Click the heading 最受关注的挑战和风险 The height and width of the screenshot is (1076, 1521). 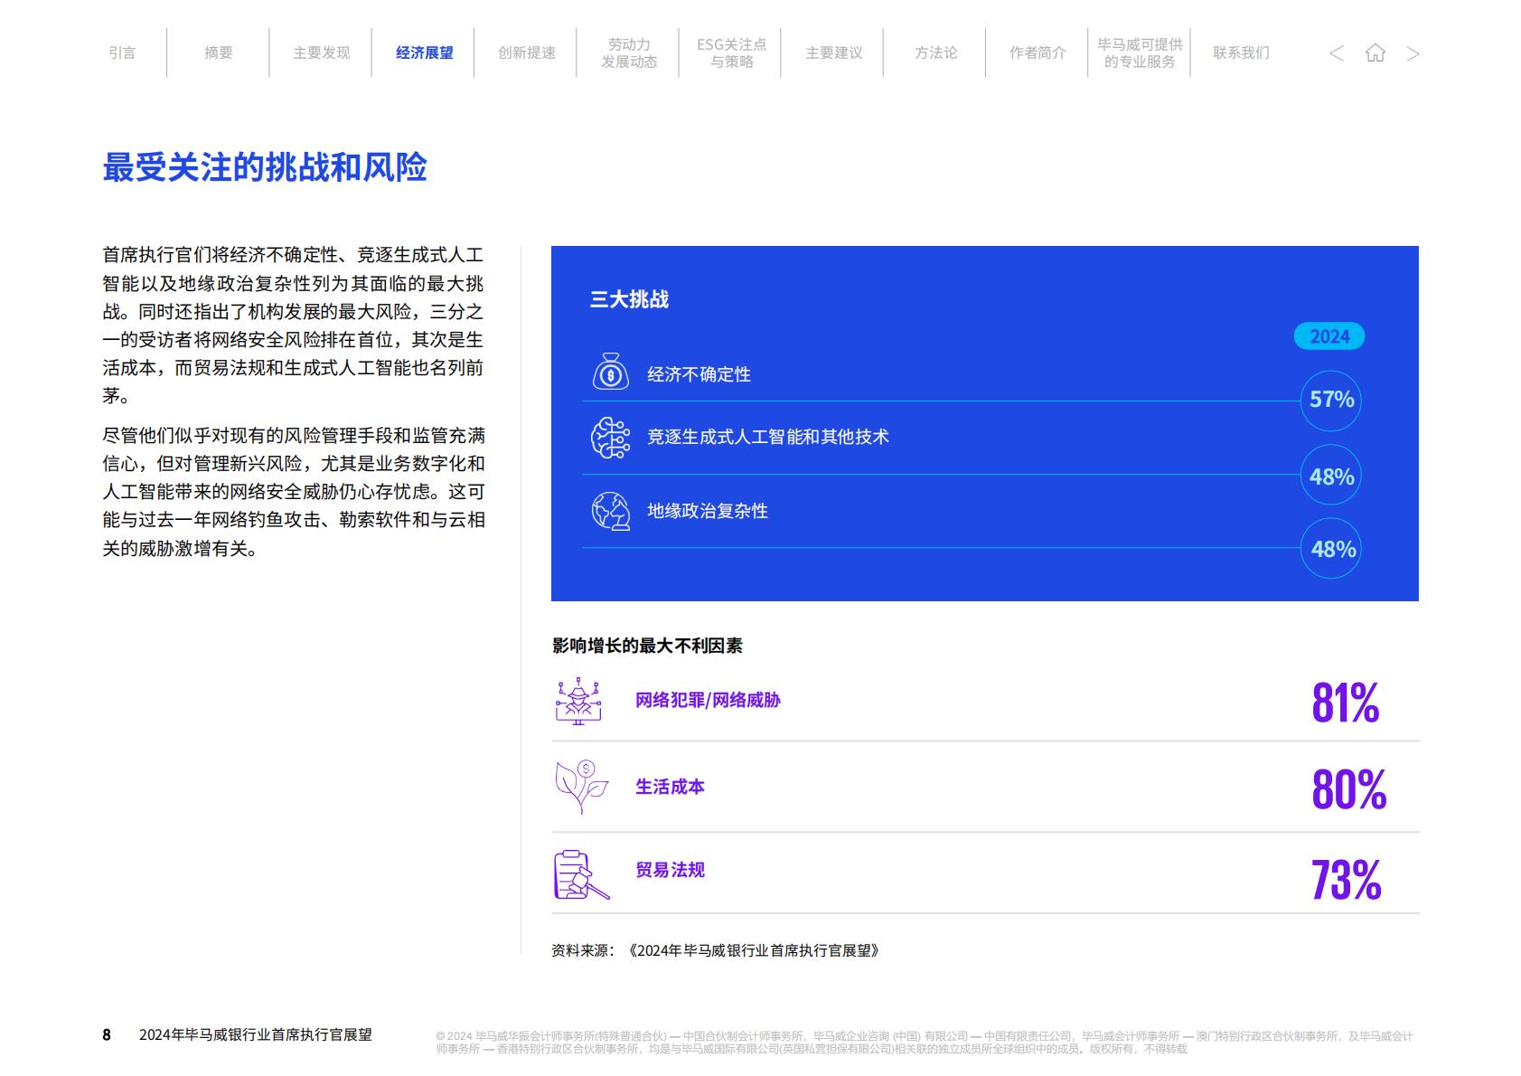click(x=265, y=167)
